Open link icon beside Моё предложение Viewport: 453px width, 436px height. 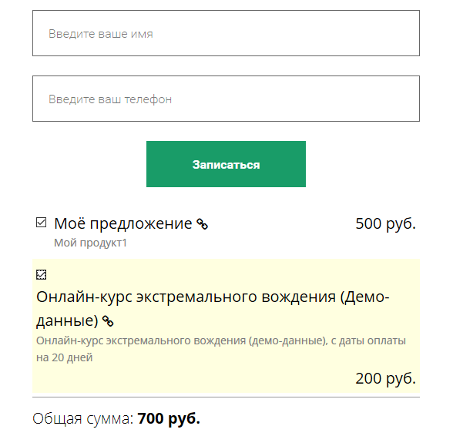(x=202, y=224)
